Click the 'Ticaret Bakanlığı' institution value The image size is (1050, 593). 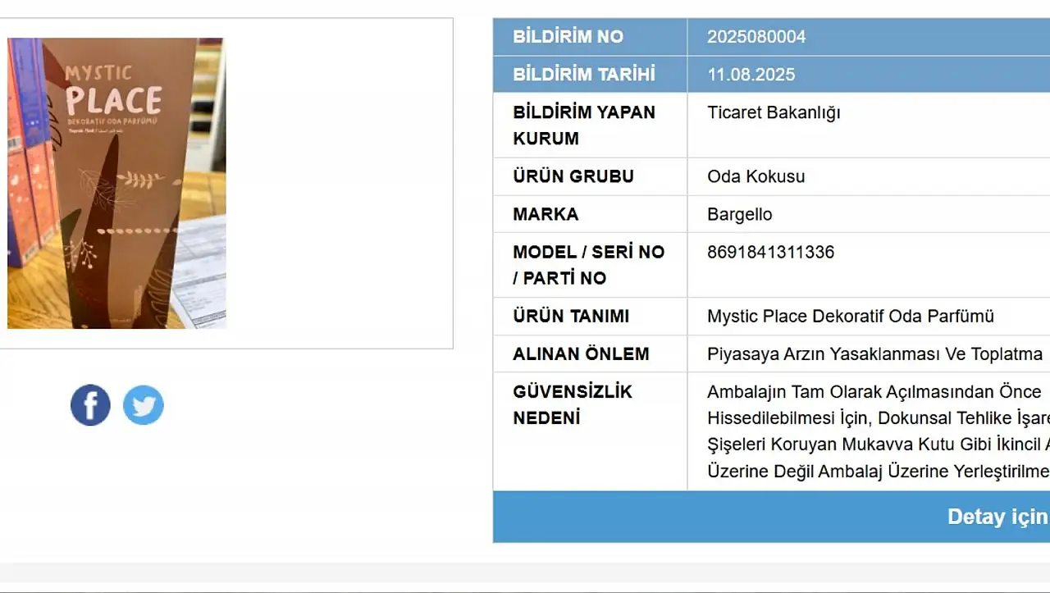tap(774, 112)
